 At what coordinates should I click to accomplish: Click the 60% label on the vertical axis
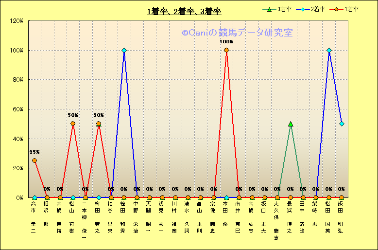click(18, 109)
